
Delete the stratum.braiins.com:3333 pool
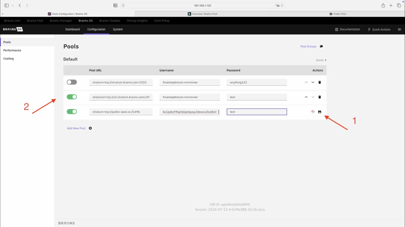pos(320,82)
